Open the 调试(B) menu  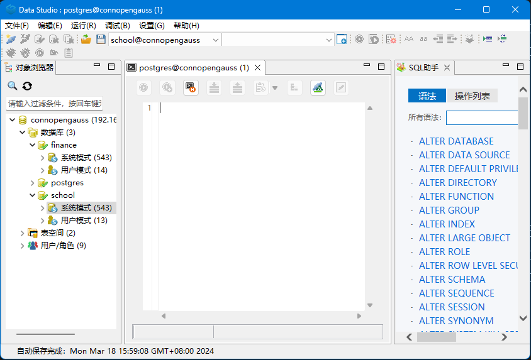pyautogui.click(x=117, y=26)
